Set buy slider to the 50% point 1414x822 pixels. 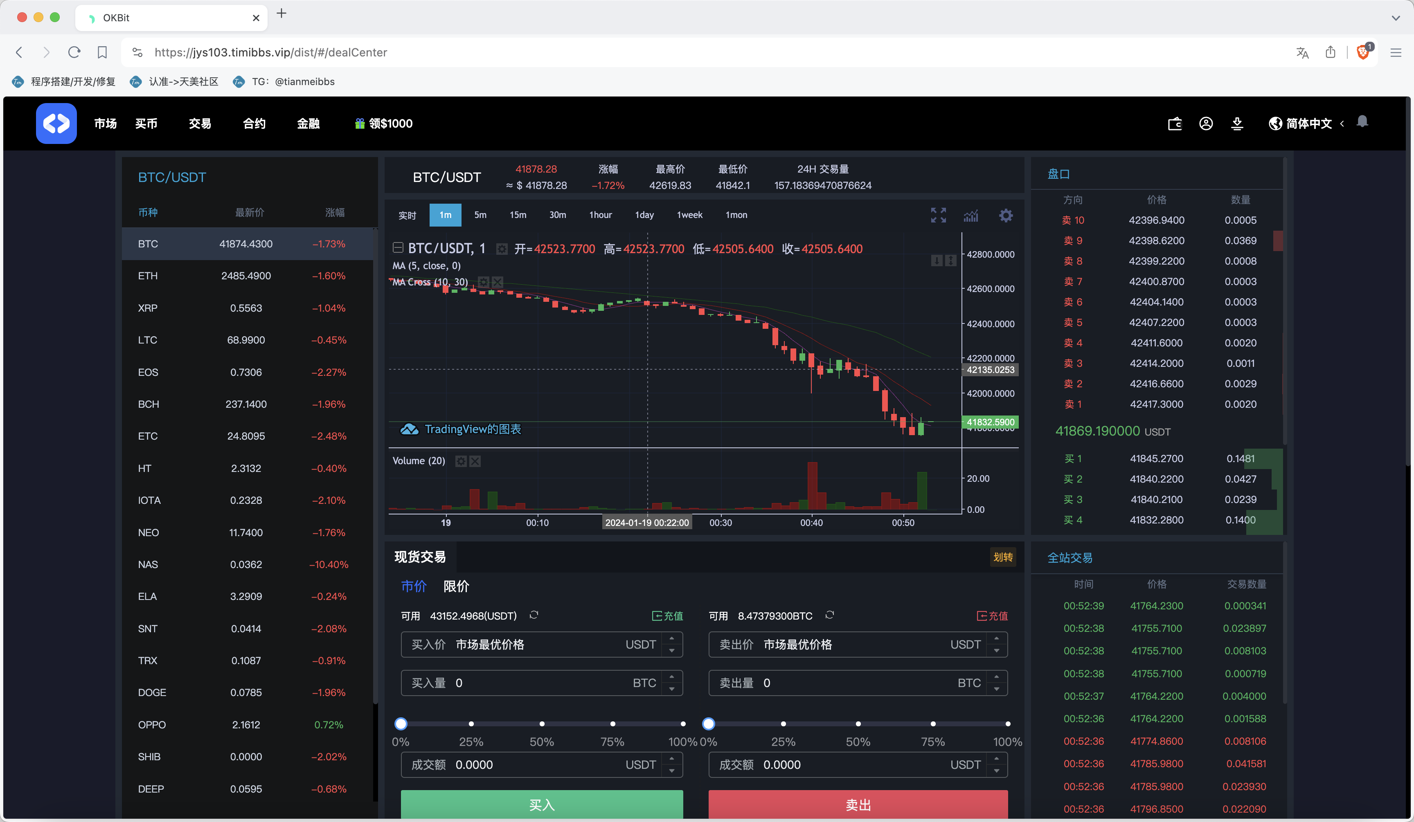coord(542,724)
